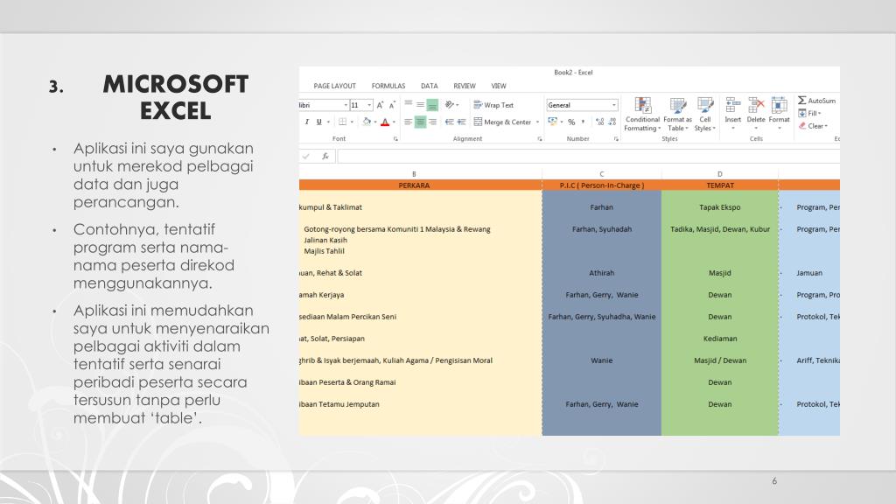Click Increase Decimal icon
Viewport: 896px width, 504px height.
point(599,122)
